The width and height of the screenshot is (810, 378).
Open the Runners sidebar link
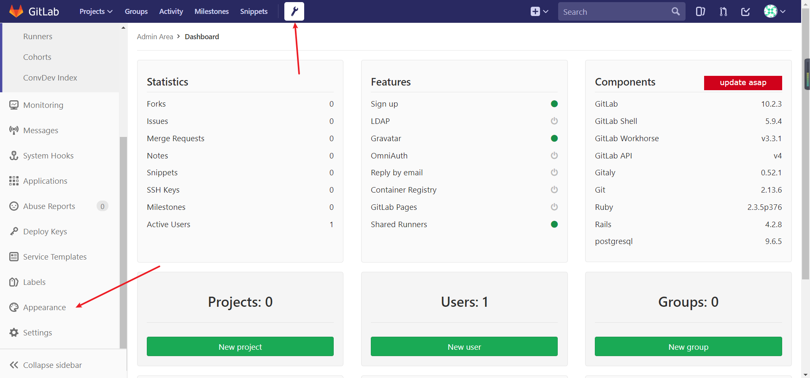coord(38,37)
